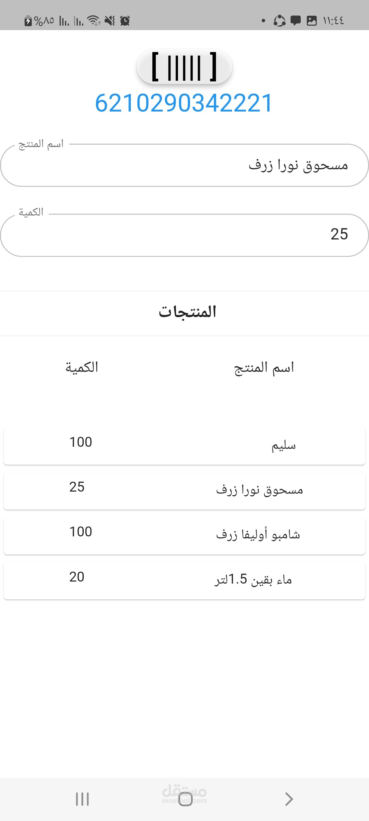Select the مسحوق نورا زرف product row
Viewport: 369px width, 821px height.
pyautogui.click(x=184, y=491)
